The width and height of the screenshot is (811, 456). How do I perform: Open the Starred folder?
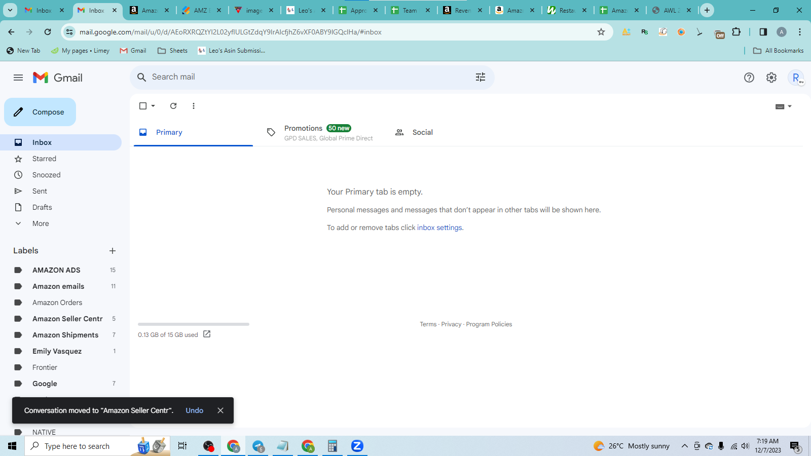coord(61,159)
